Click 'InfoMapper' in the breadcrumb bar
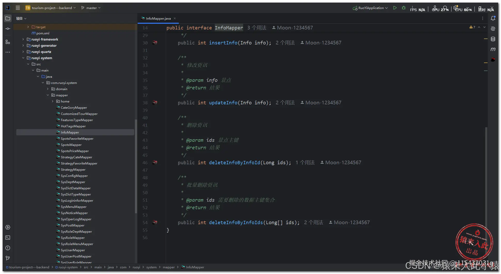Viewport: 501px width, 274px height. (x=193, y=267)
